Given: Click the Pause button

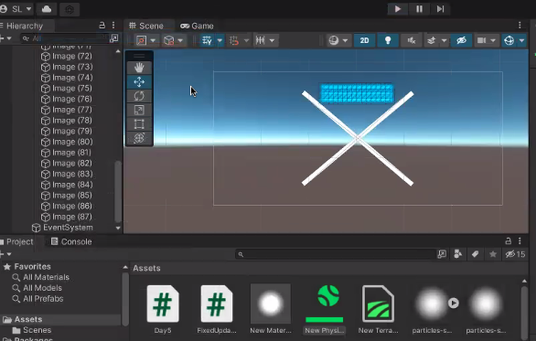Looking at the screenshot, I should 419,9.
